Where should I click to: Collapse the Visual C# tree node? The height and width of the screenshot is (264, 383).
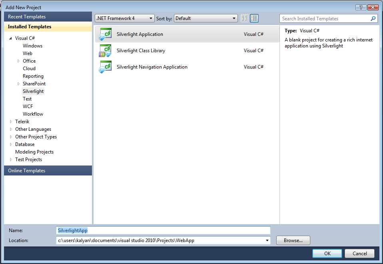tap(10, 38)
